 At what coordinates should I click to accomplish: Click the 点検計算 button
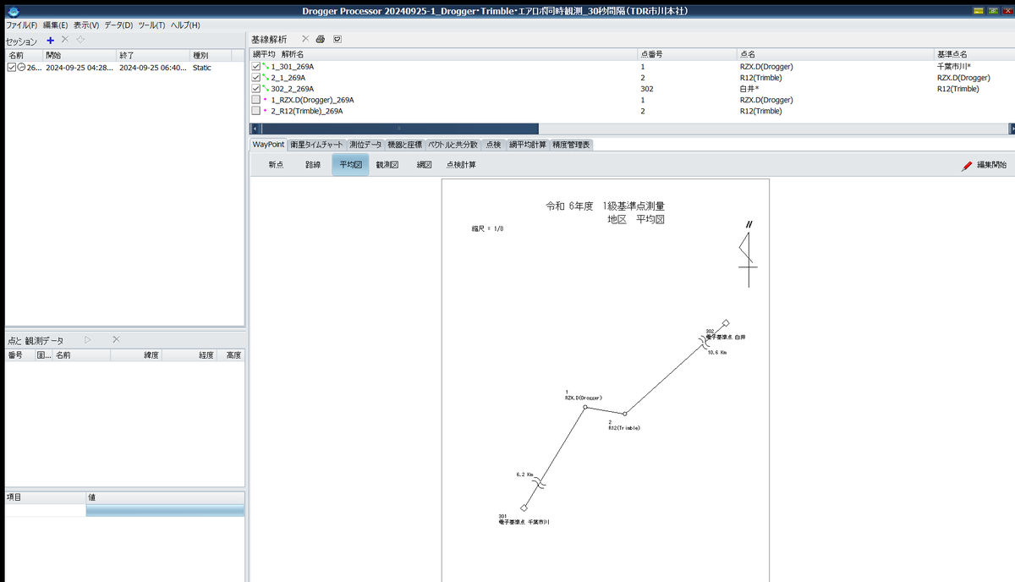tap(461, 165)
